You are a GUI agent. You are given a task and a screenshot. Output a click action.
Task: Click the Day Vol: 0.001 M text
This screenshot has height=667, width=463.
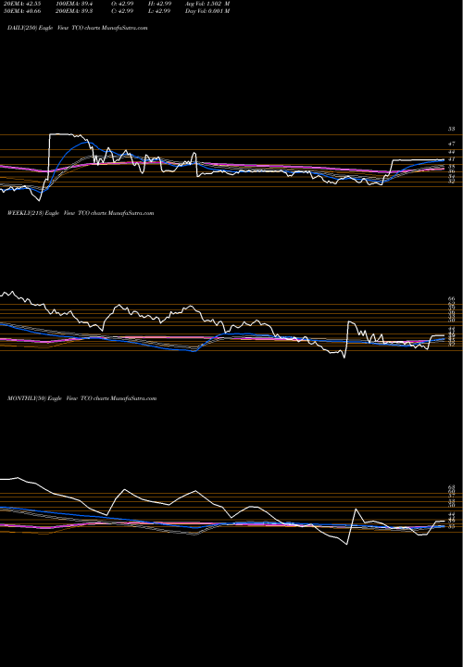point(207,11)
